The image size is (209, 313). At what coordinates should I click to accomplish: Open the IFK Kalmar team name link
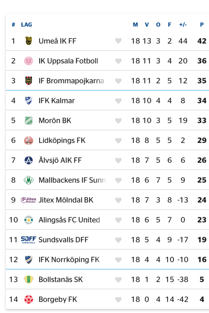tap(57, 101)
